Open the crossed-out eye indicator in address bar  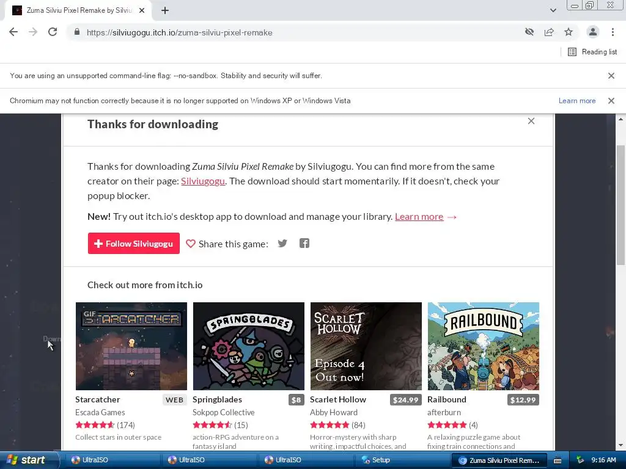529,32
